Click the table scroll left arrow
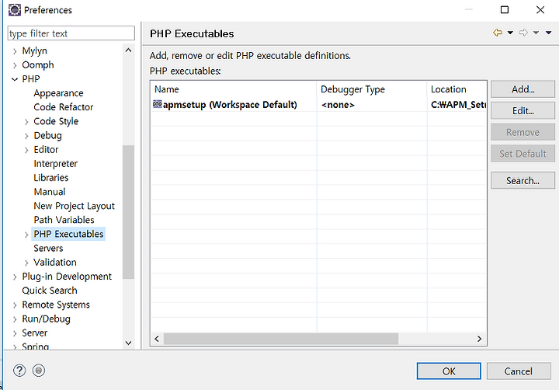The height and width of the screenshot is (390, 559). (x=157, y=339)
